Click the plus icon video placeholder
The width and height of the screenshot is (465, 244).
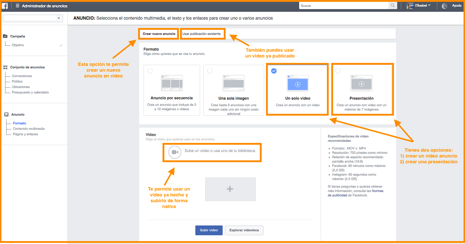230,189
